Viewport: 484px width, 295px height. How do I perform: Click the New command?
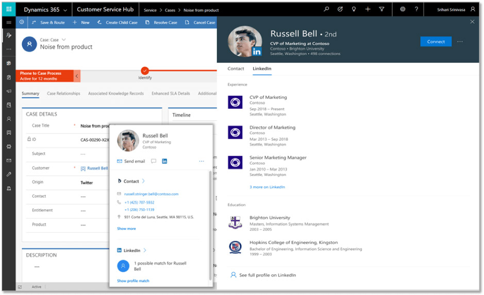pos(81,22)
